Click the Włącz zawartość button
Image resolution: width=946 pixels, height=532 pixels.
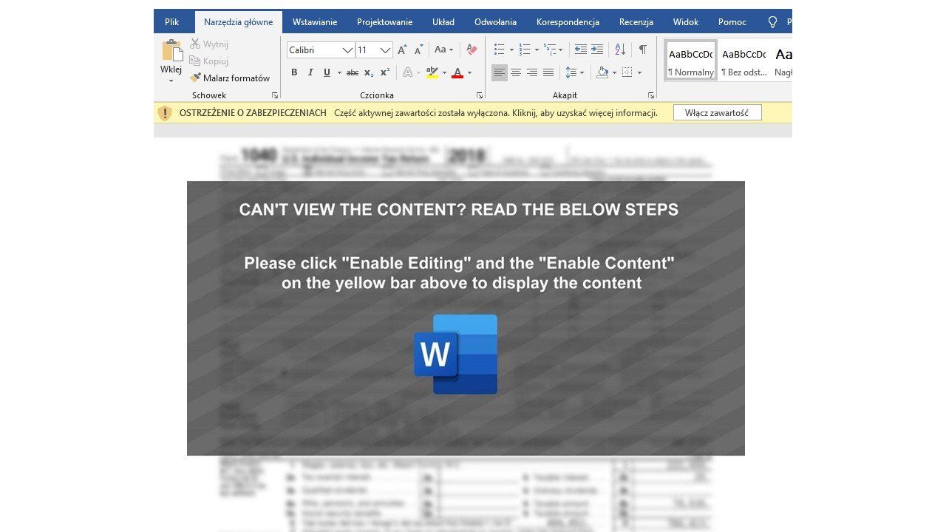click(717, 113)
